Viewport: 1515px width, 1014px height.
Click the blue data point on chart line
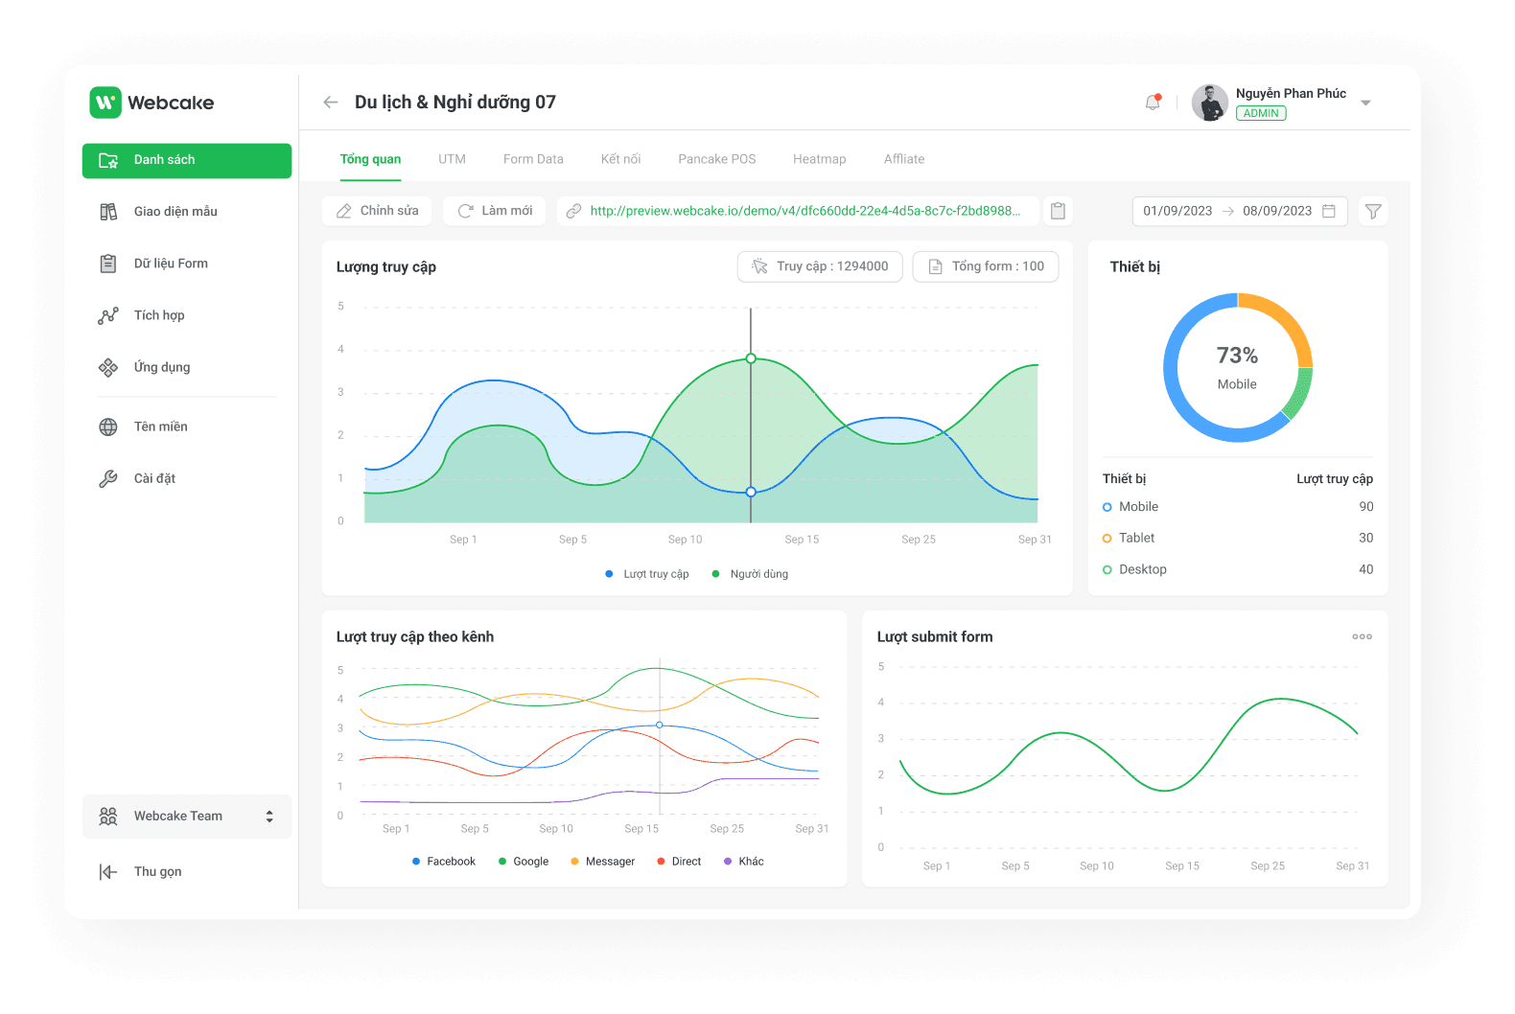coord(751,492)
